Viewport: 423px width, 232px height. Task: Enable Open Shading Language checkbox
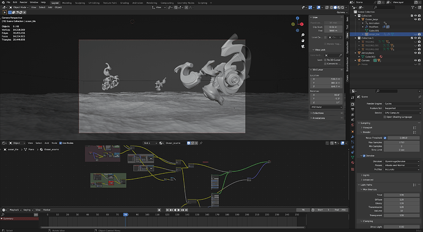pos(385,117)
